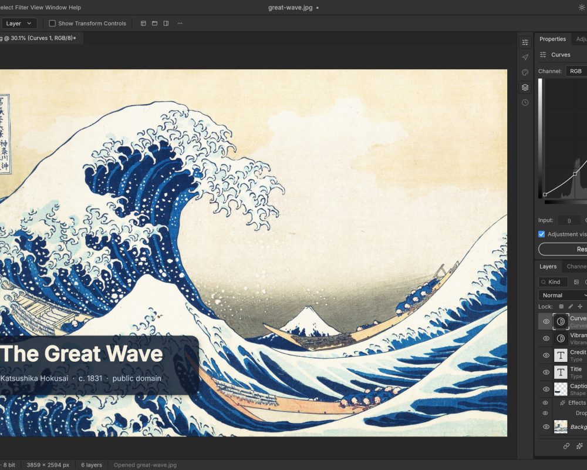Click the window-frame layout icon in the options bar
Viewport: 587px width, 470px height.
pyautogui.click(x=154, y=23)
